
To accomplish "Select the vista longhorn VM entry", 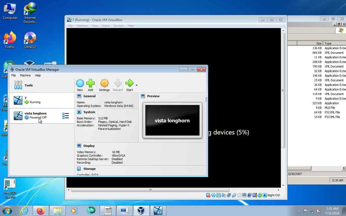I will coord(42,116).
